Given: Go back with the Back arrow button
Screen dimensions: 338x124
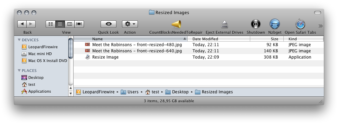Looking at the screenshot, I should pos(22,24).
